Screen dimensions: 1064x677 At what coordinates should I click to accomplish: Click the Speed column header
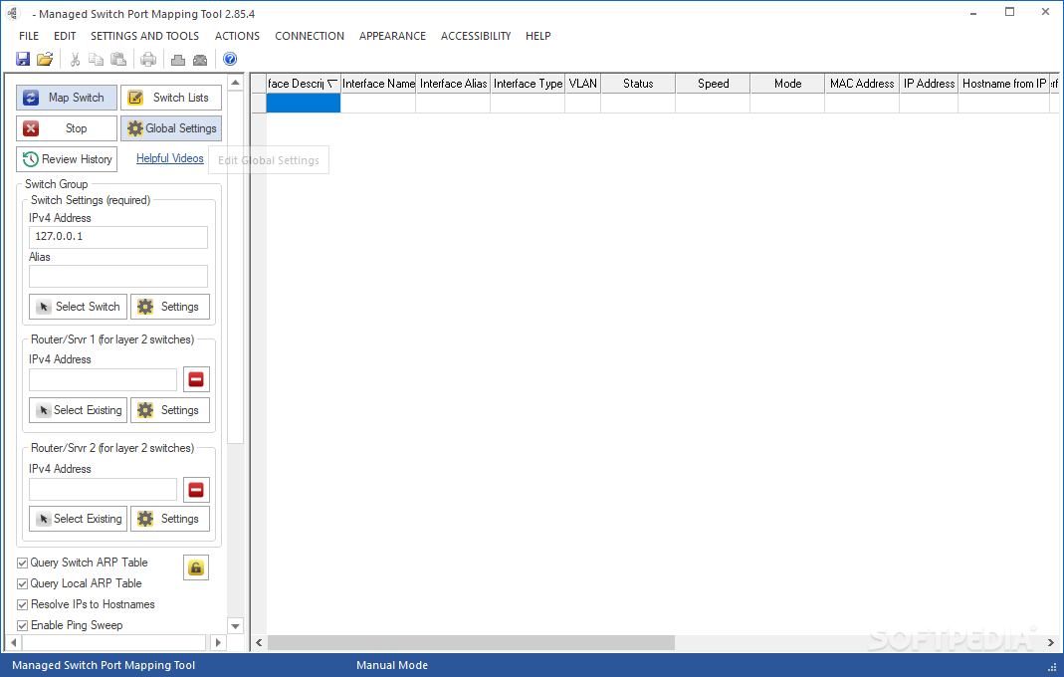tap(714, 84)
